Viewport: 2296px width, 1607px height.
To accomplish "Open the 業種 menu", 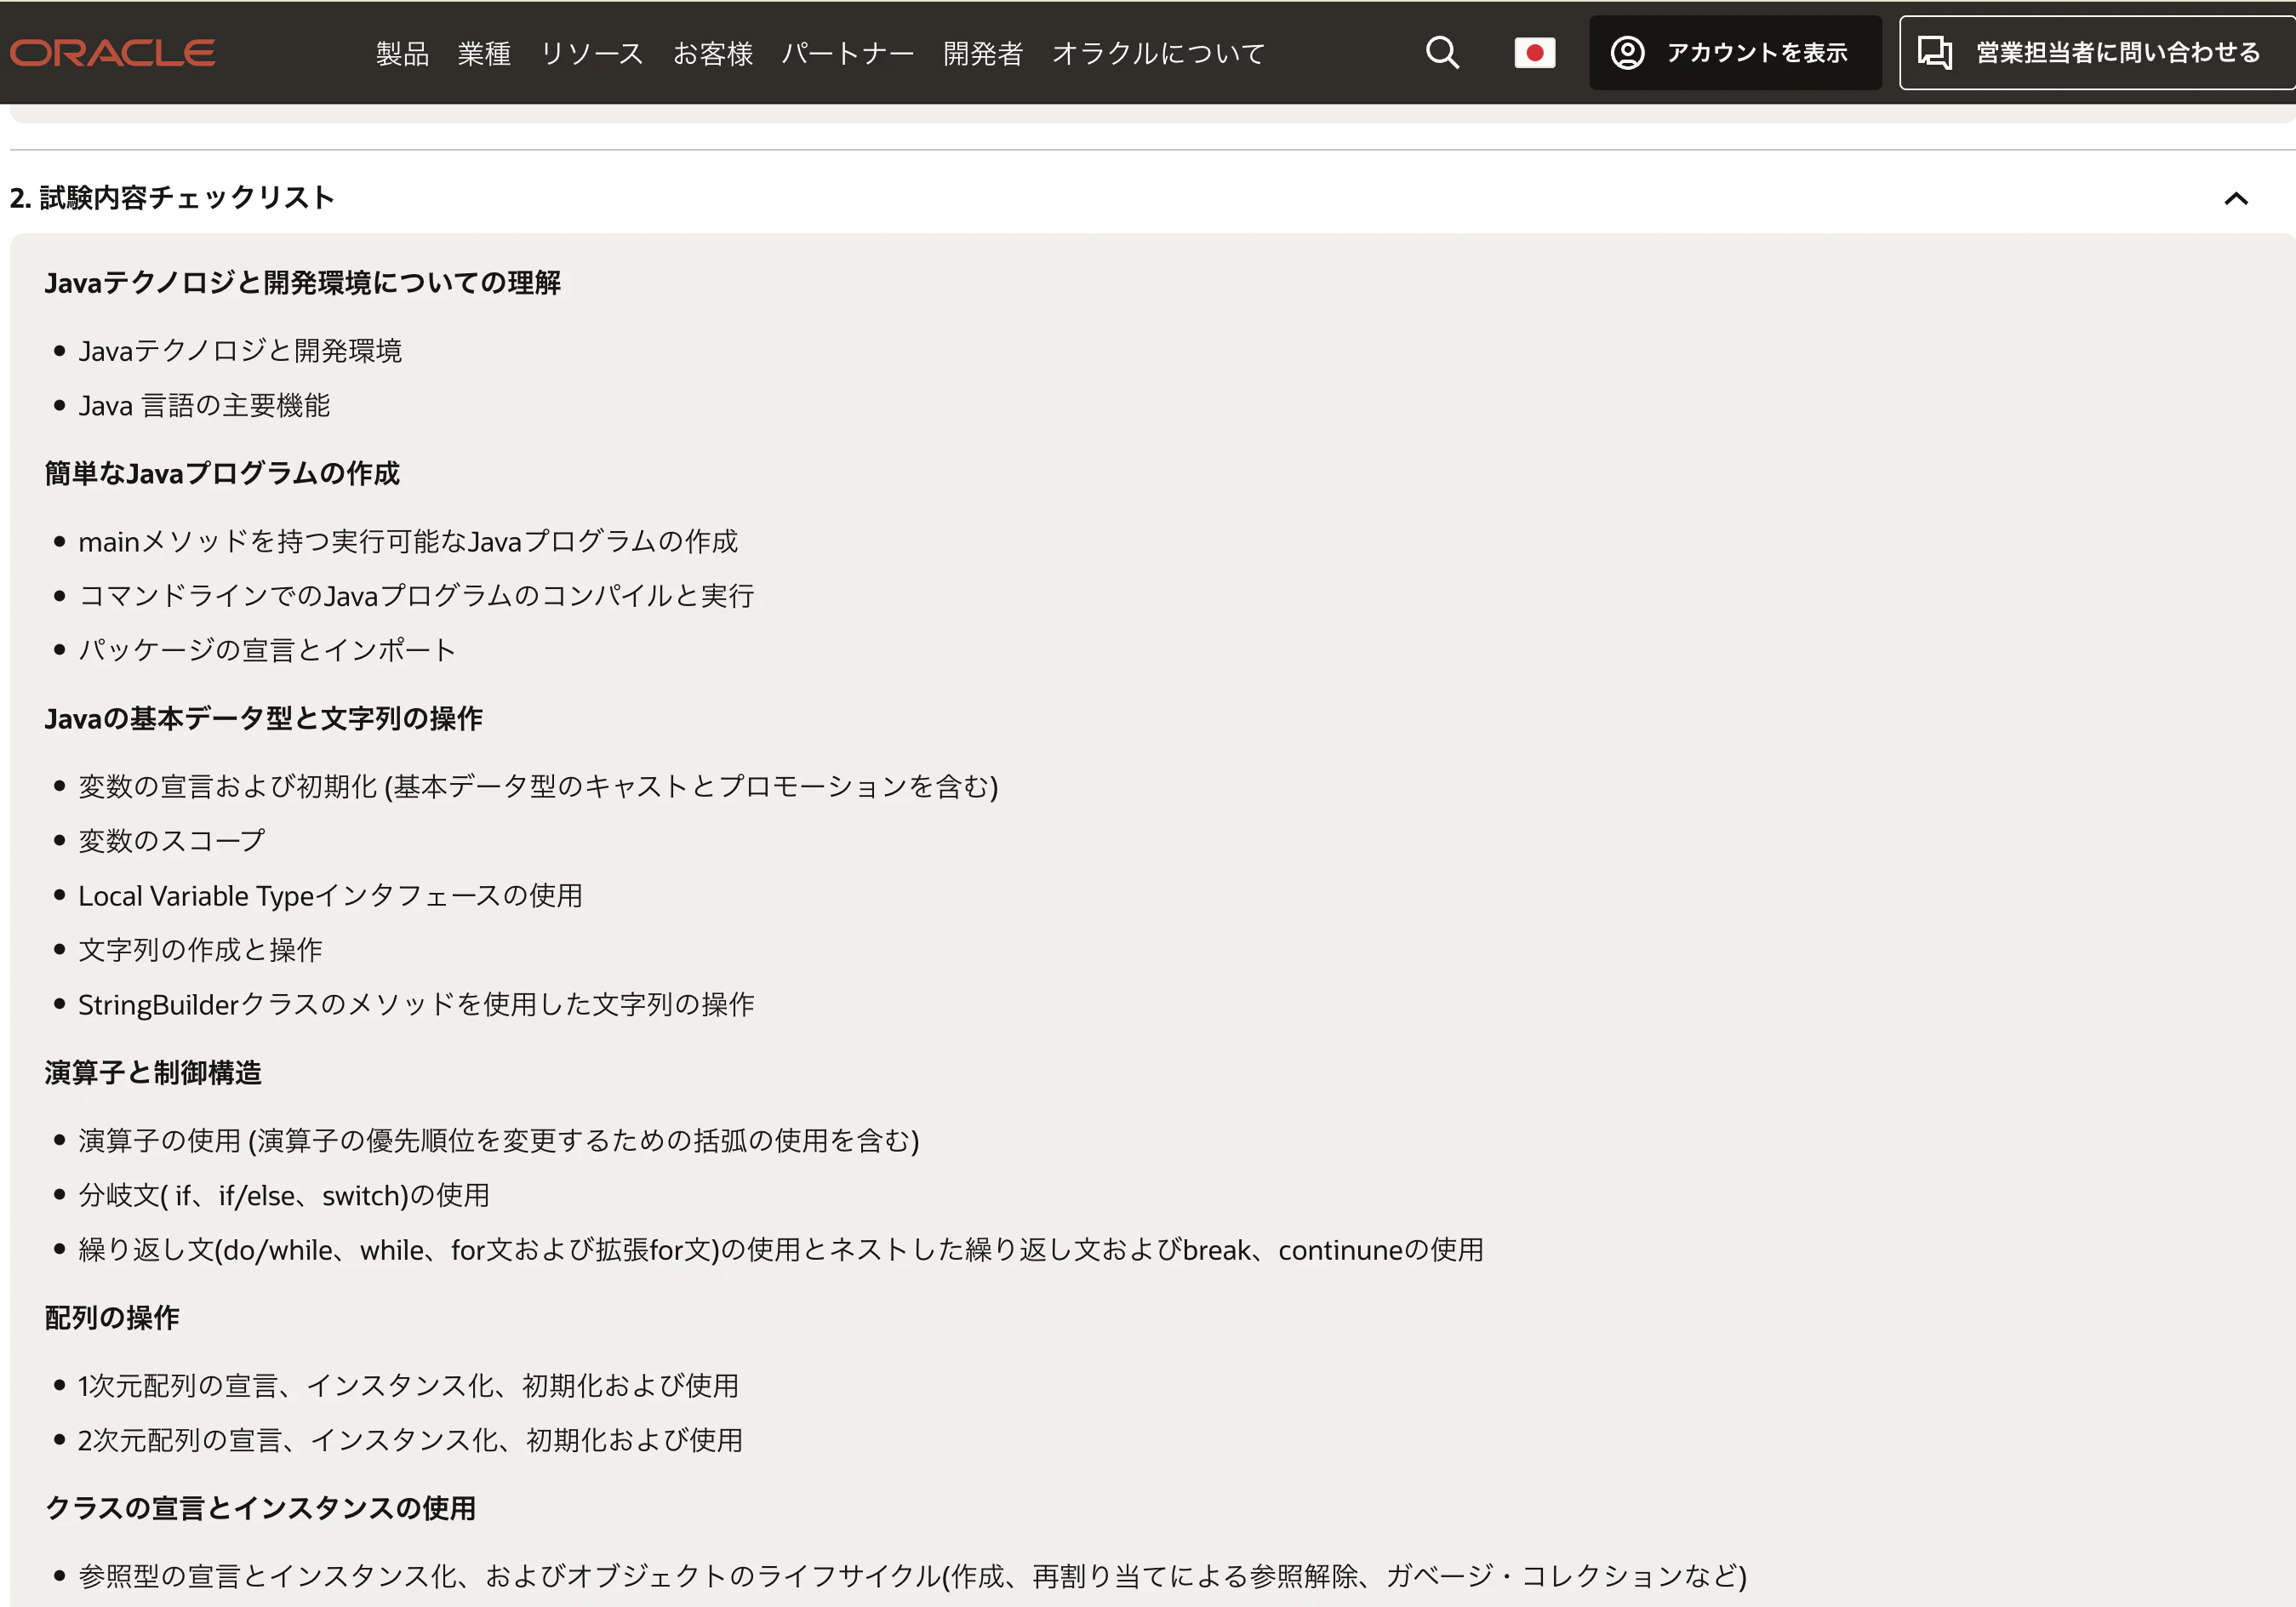I will tap(484, 54).
